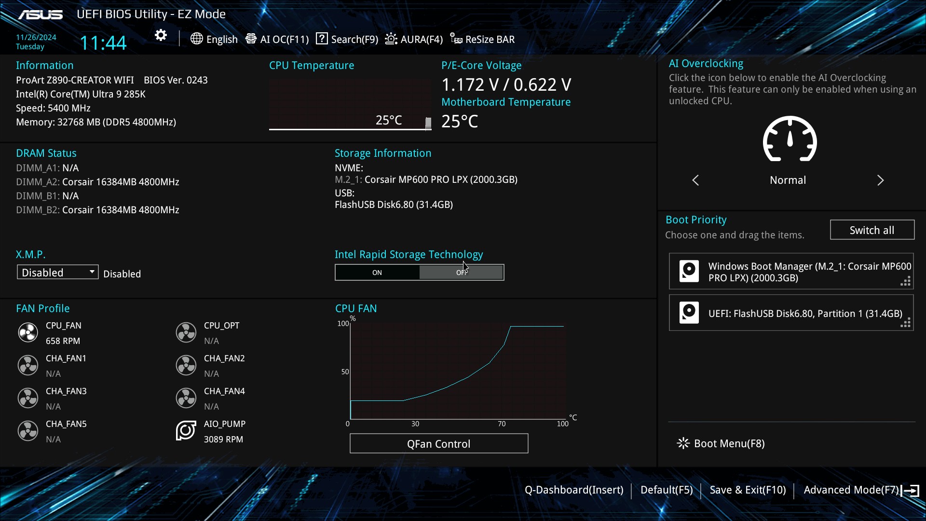
Task: Click QFan Control button
Action: [x=438, y=444]
